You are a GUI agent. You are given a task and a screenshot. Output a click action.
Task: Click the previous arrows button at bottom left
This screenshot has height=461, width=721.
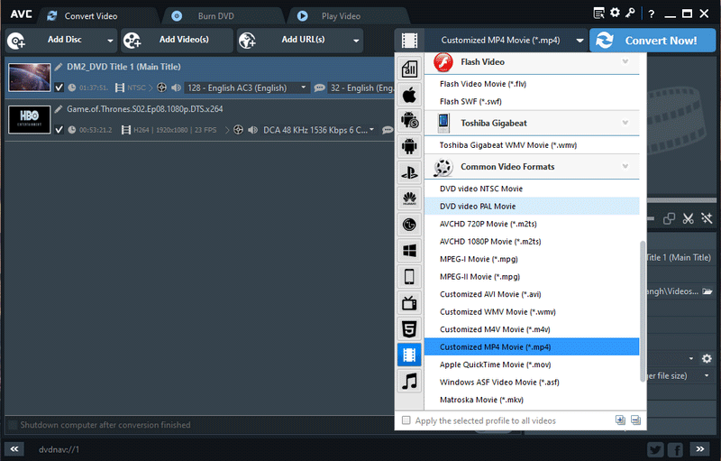click(x=14, y=449)
